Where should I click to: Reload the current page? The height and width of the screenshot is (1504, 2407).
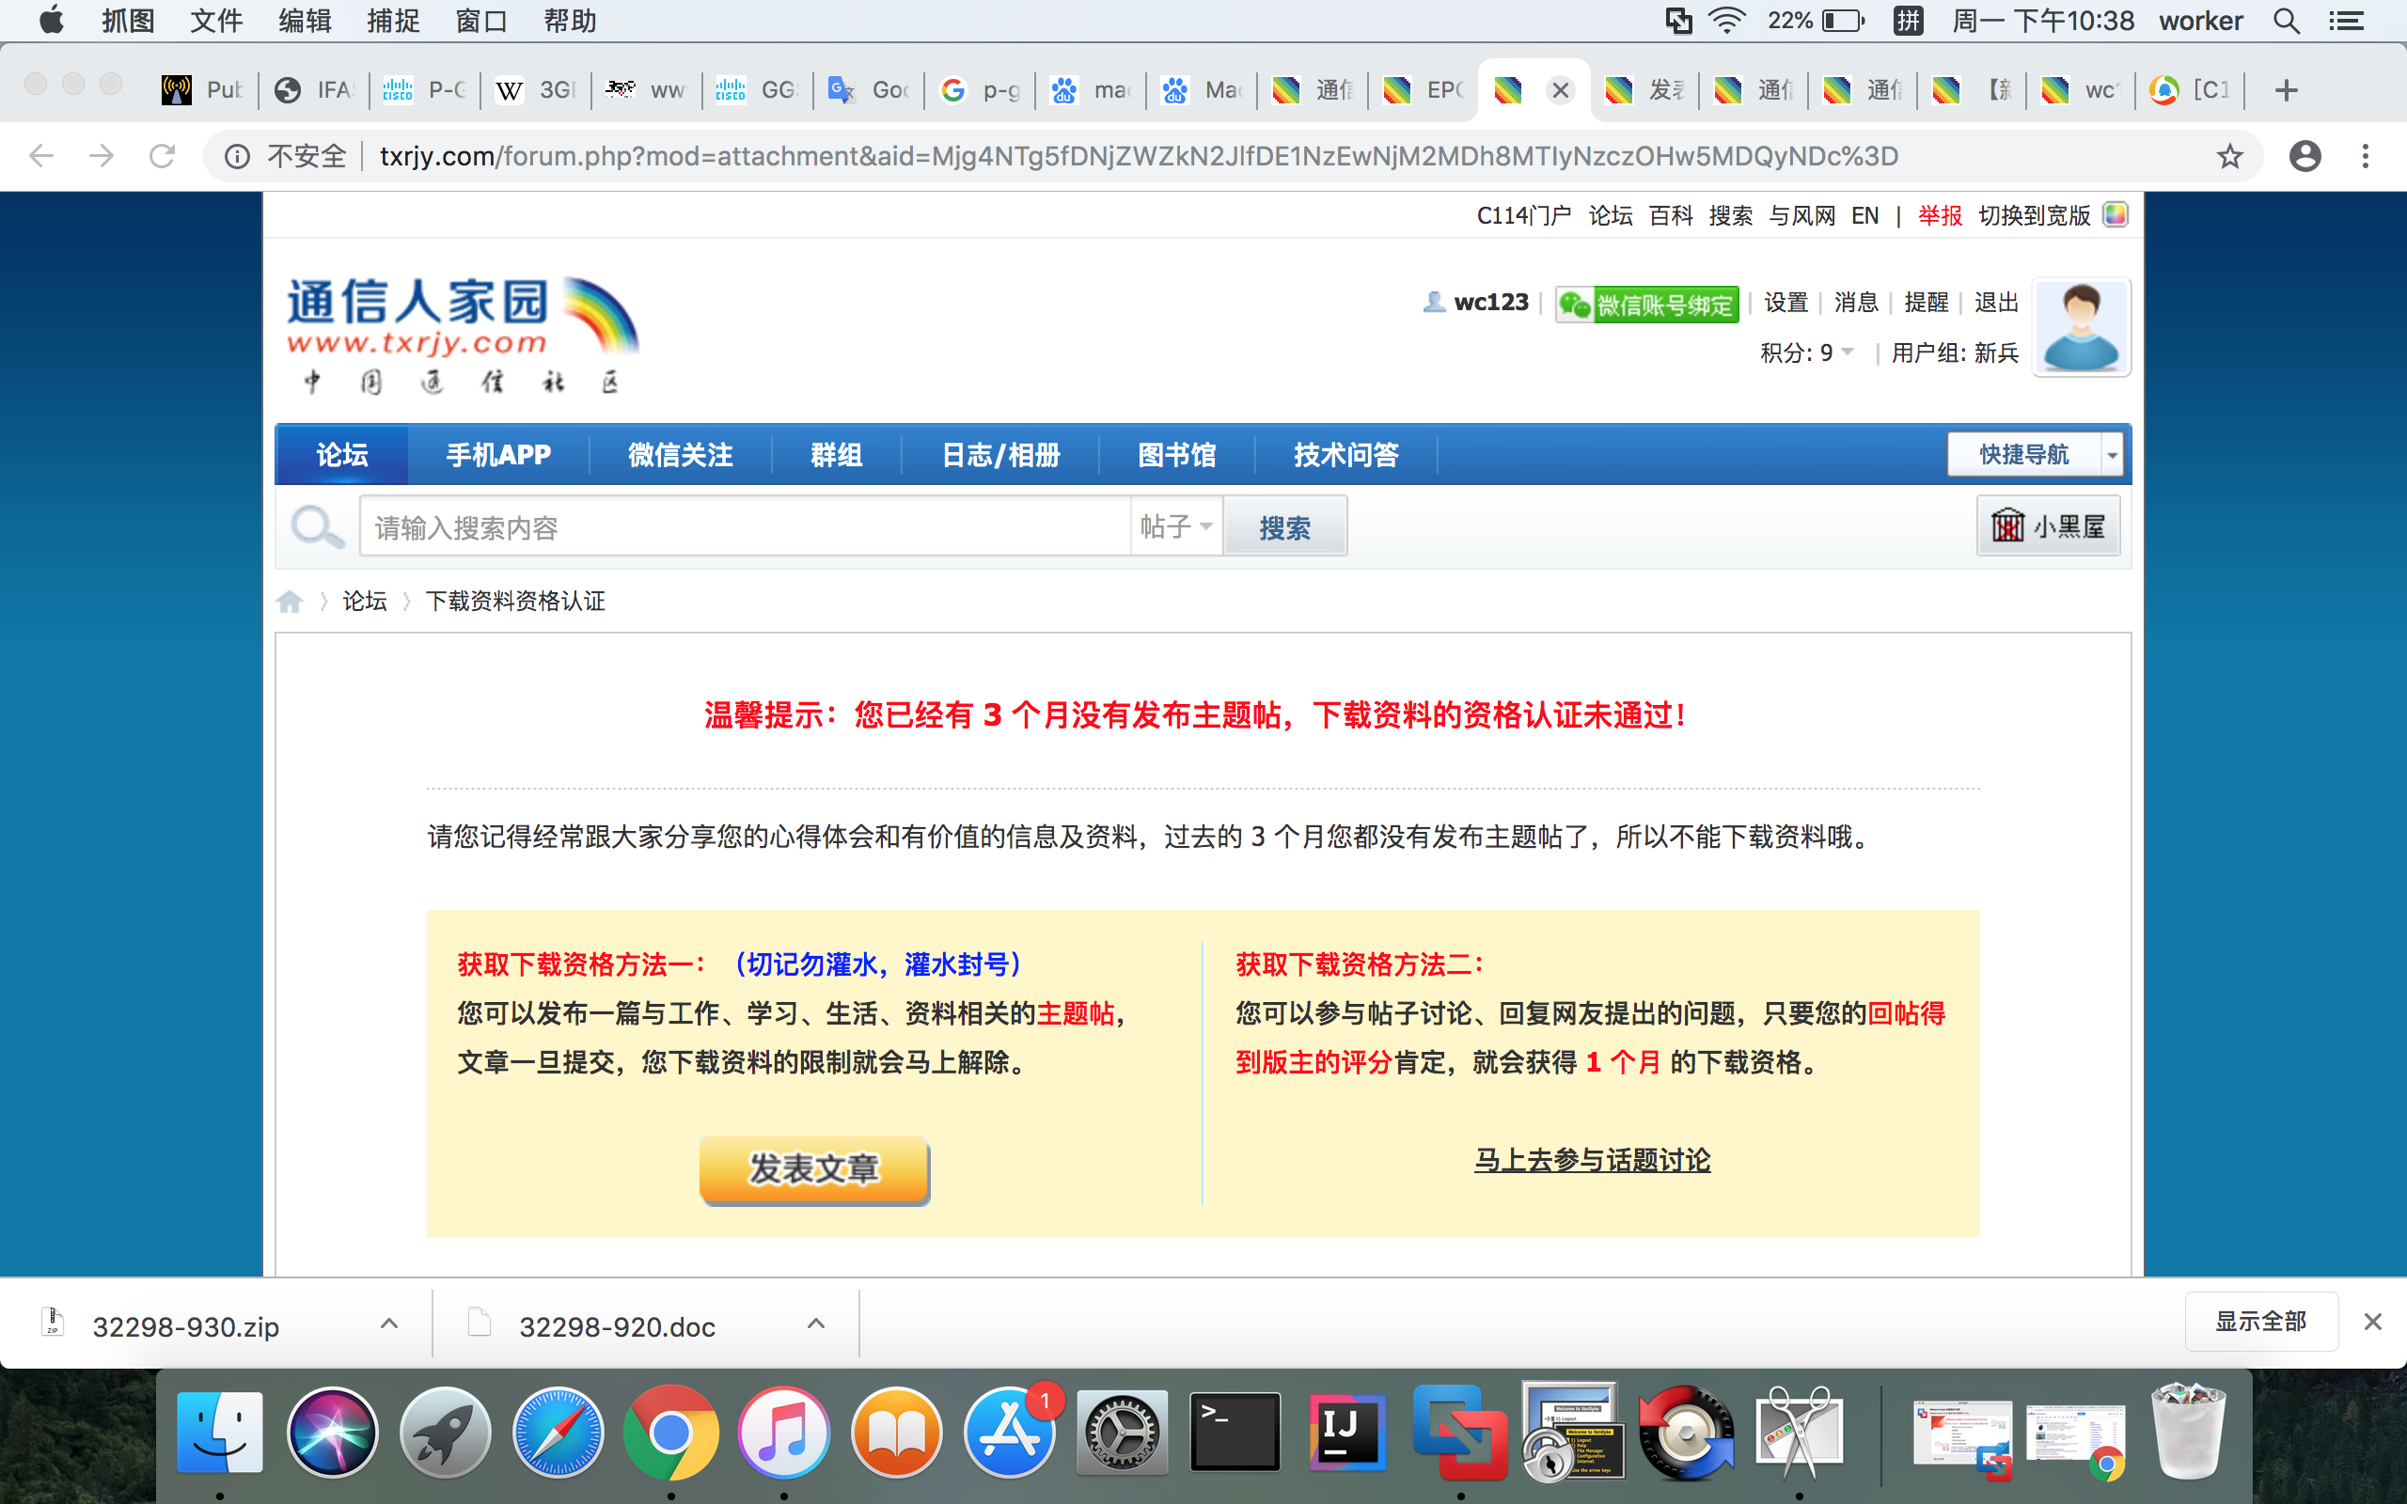(162, 156)
